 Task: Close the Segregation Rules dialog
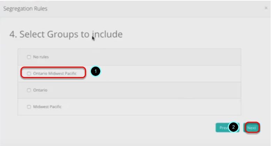266,8
